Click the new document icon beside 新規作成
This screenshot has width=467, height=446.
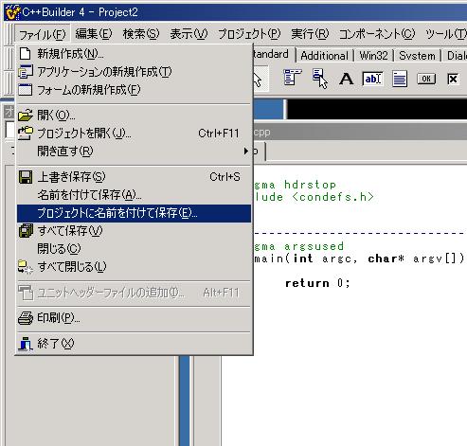point(26,54)
